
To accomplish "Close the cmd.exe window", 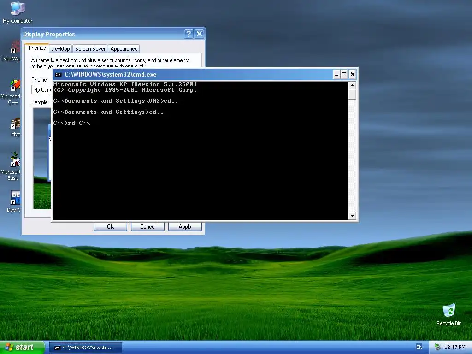I will pyautogui.click(x=353, y=74).
